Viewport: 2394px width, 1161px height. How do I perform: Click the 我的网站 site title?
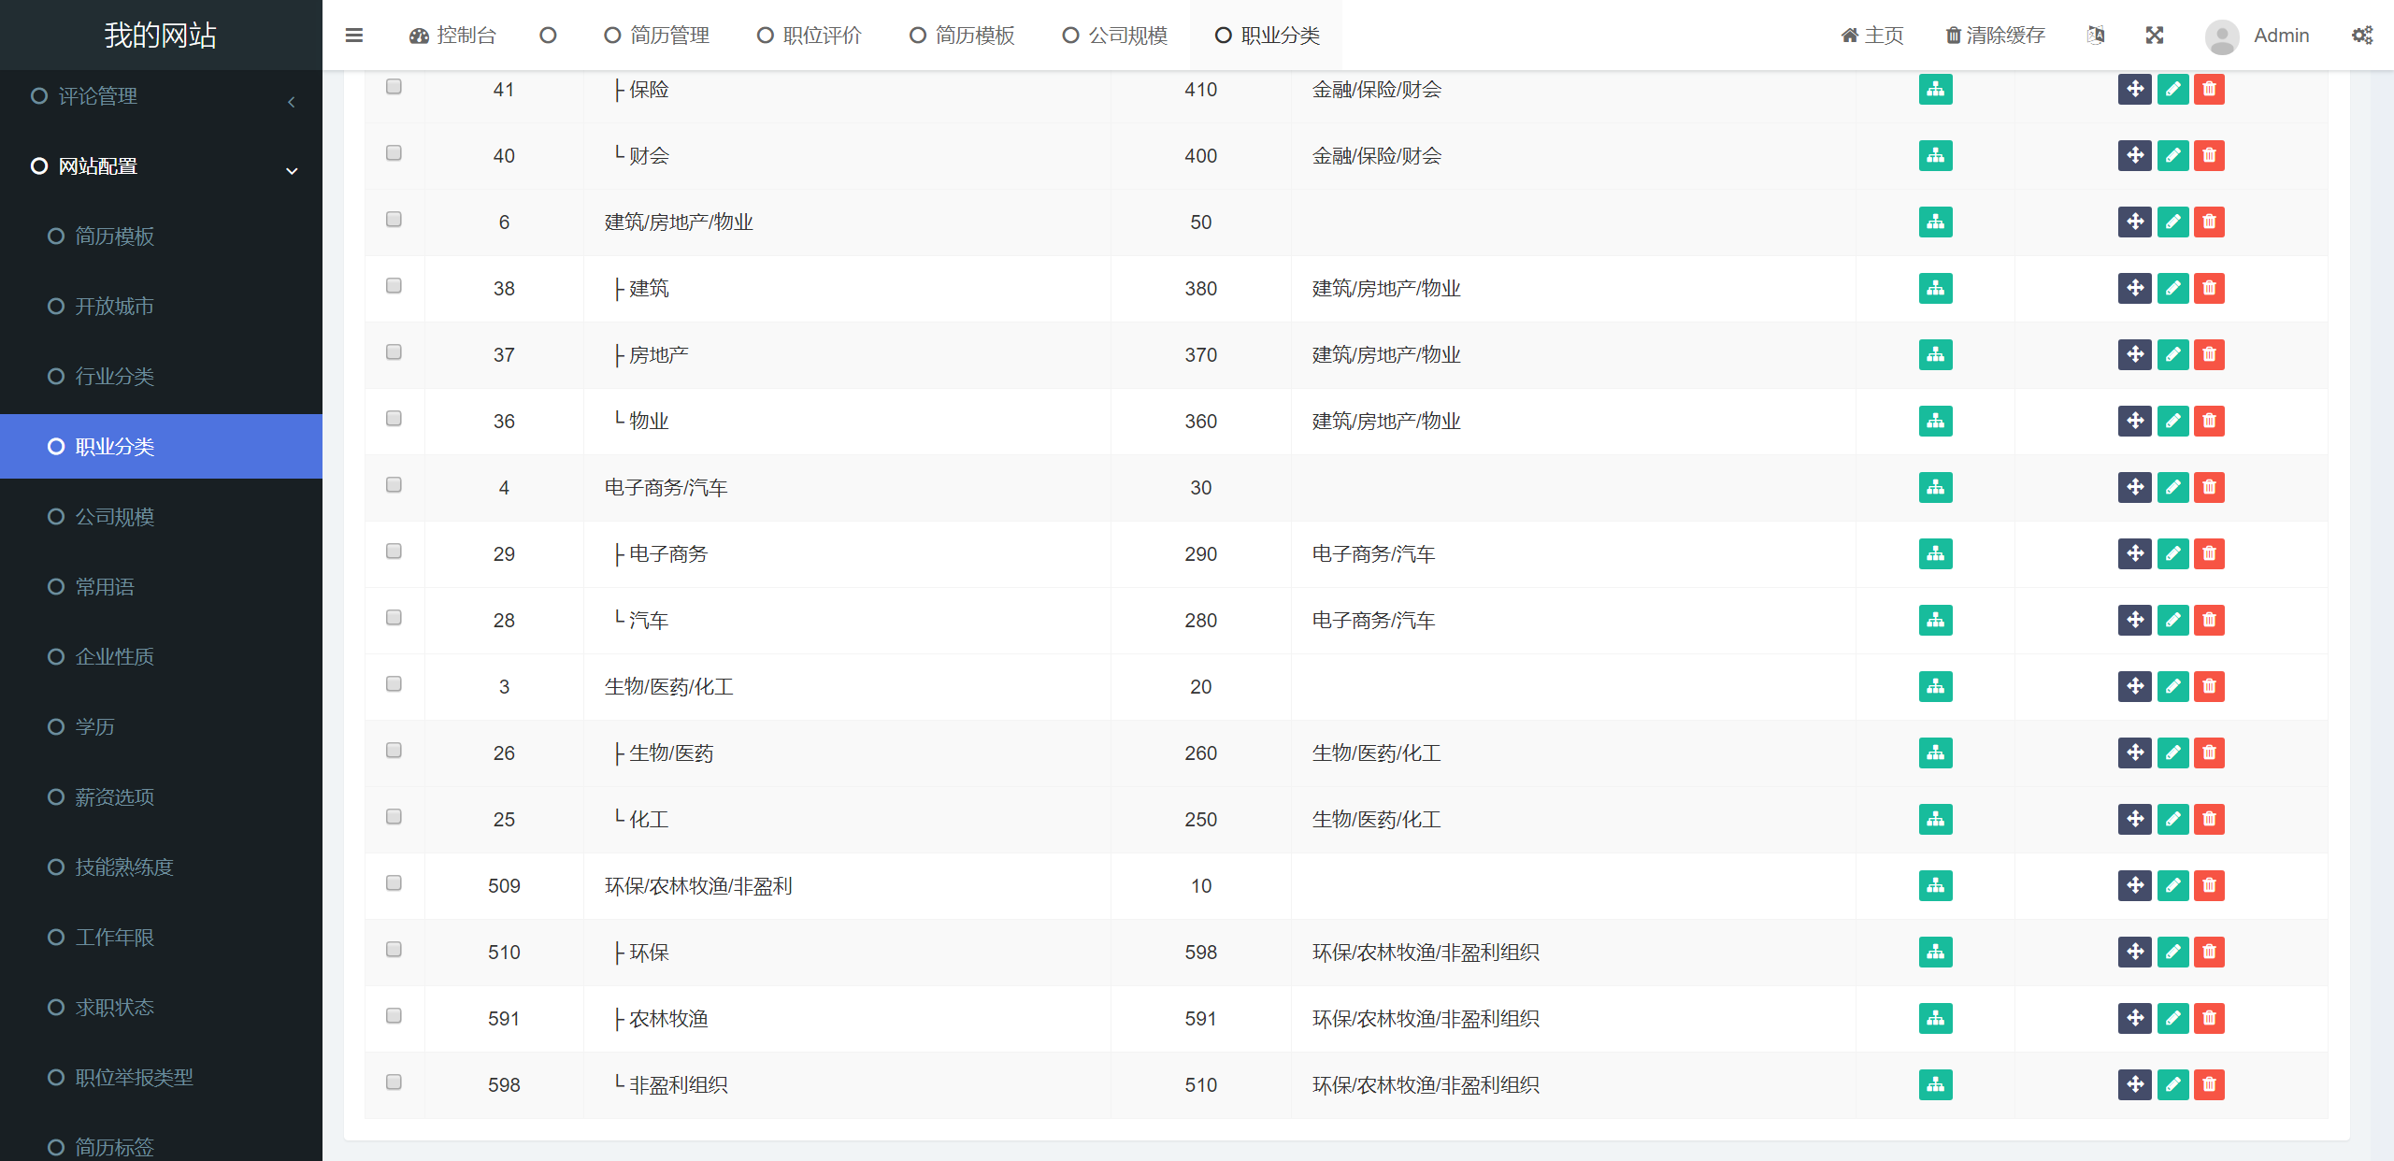(161, 36)
